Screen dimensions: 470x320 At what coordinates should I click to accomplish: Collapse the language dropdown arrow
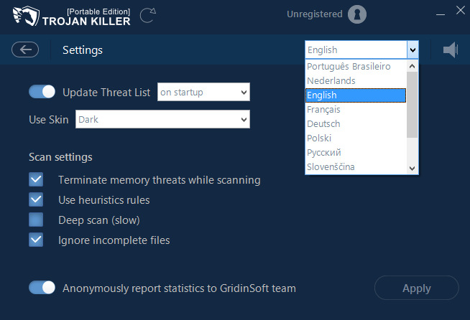click(x=413, y=50)
